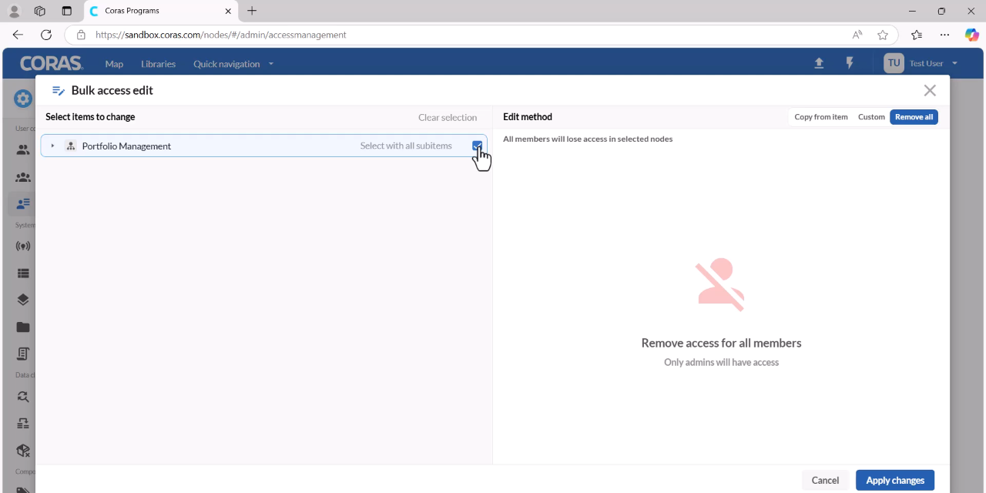The width and height of the screenshot is (986, 493).
Task: Refresh the browser page
Action: (x=46, y=35)
